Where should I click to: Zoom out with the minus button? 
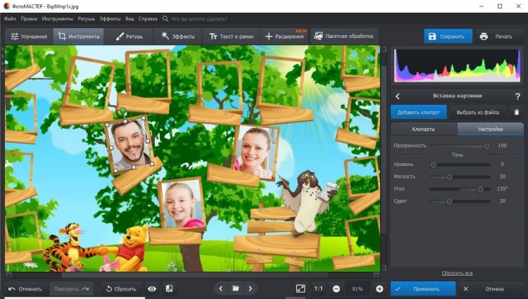[336, 288]
